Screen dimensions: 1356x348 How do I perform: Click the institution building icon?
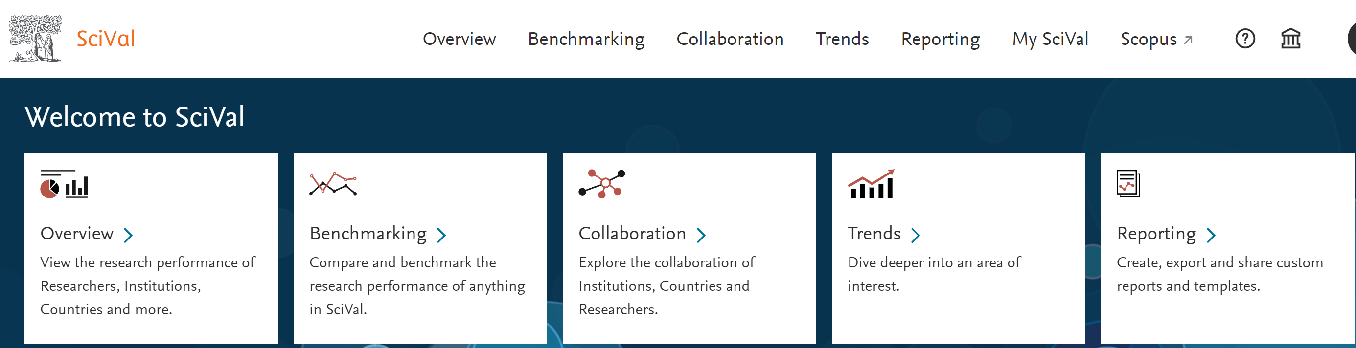coord(1290,39)
